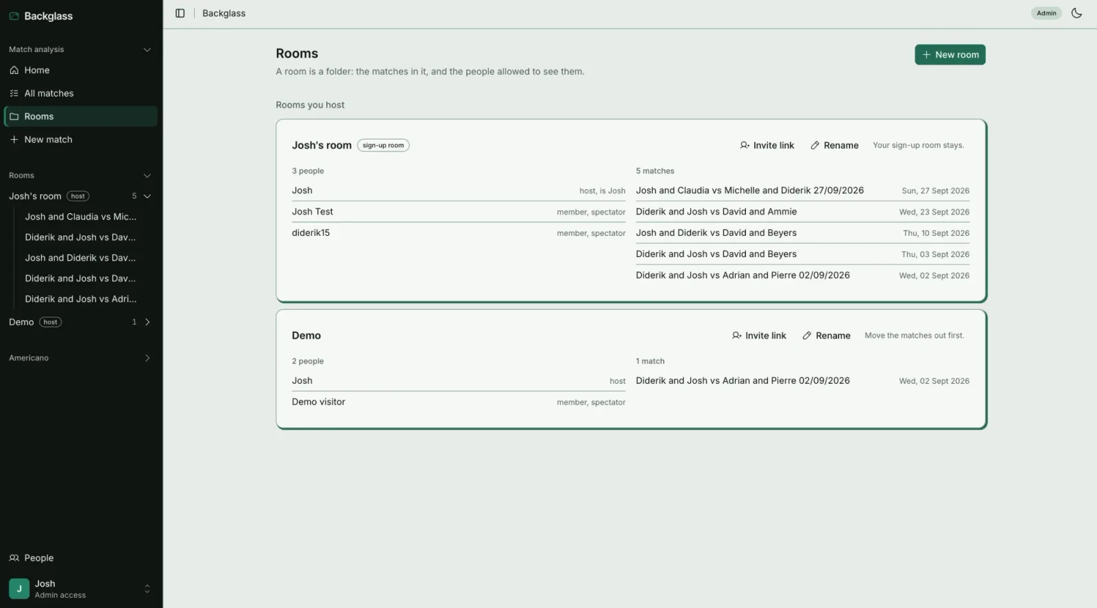Collapse Josh's room tree in sidebar
Viewport: 1097px width, 608px height.
click(147, 196)
